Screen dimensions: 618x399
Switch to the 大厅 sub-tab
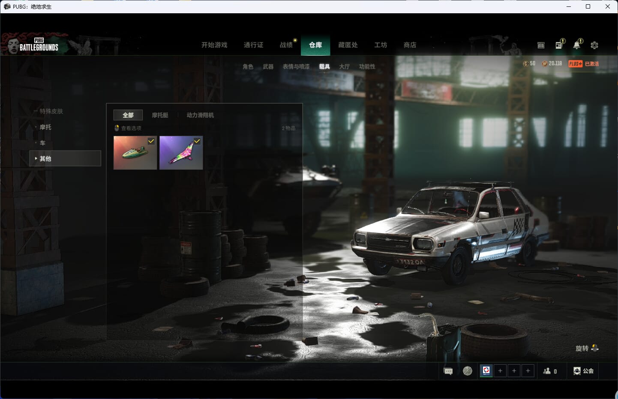[x=344, y=66]
